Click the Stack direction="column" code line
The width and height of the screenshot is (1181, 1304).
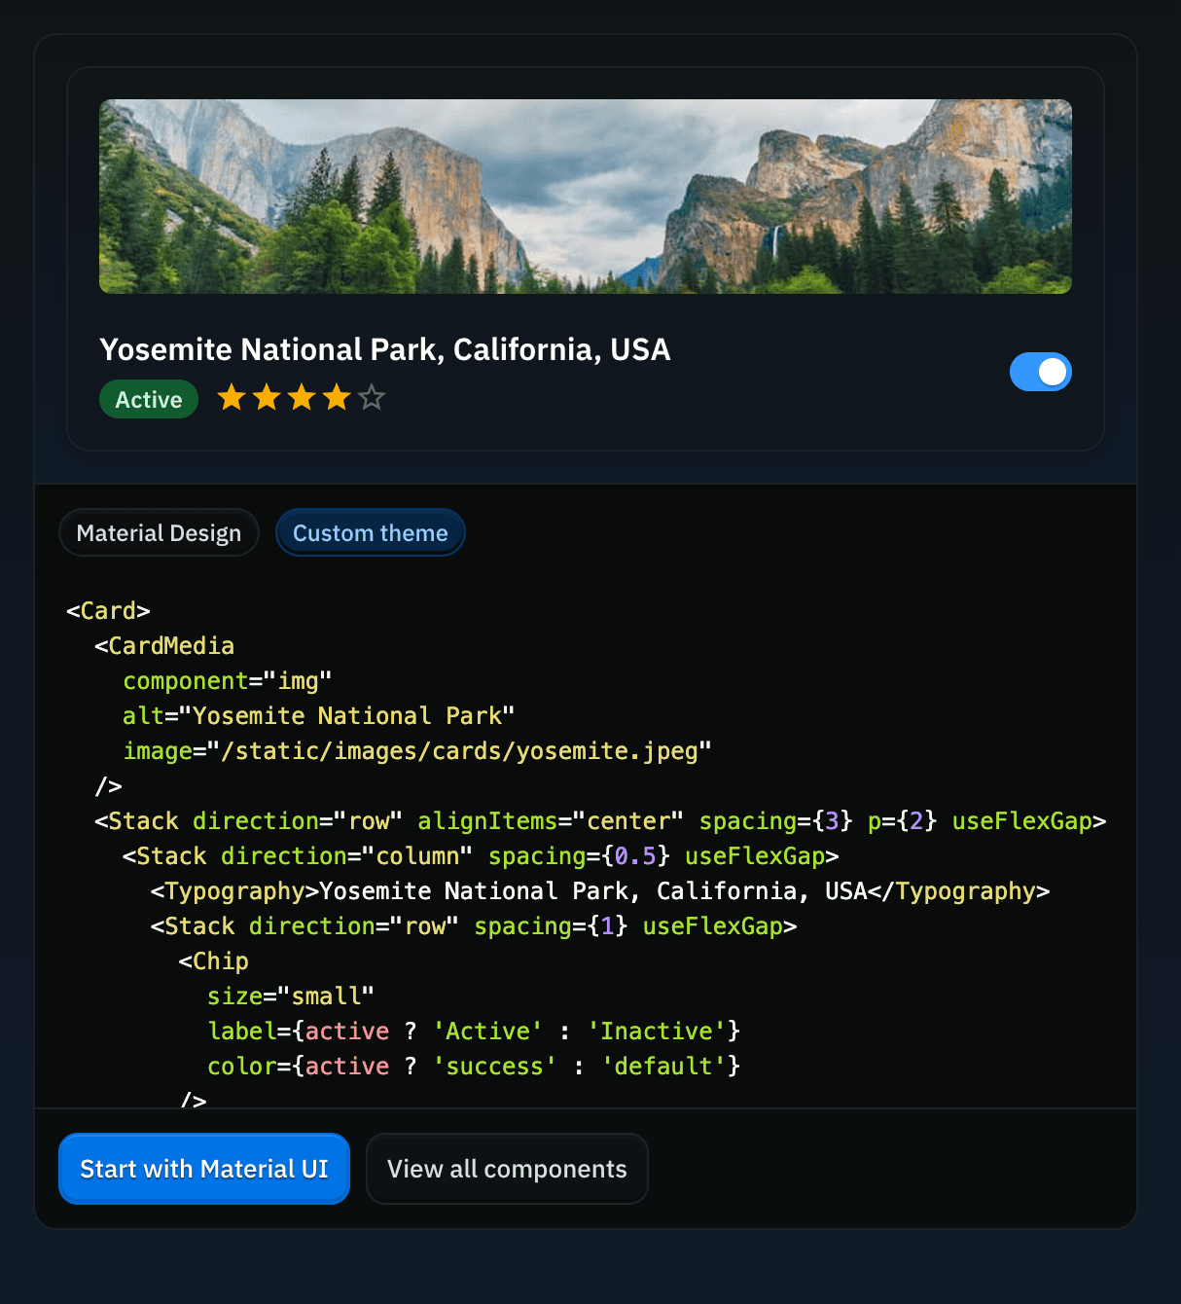pyautogui.click(x=481, y=856)
